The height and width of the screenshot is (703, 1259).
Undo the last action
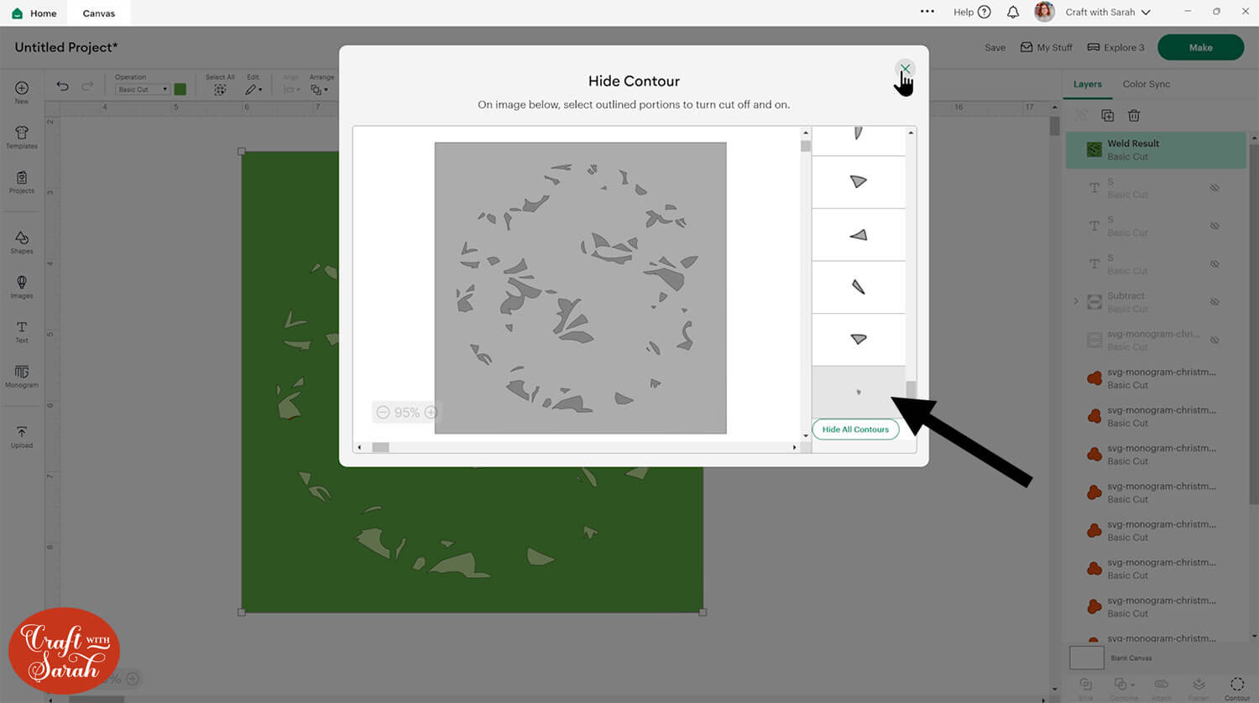(62, 86)
